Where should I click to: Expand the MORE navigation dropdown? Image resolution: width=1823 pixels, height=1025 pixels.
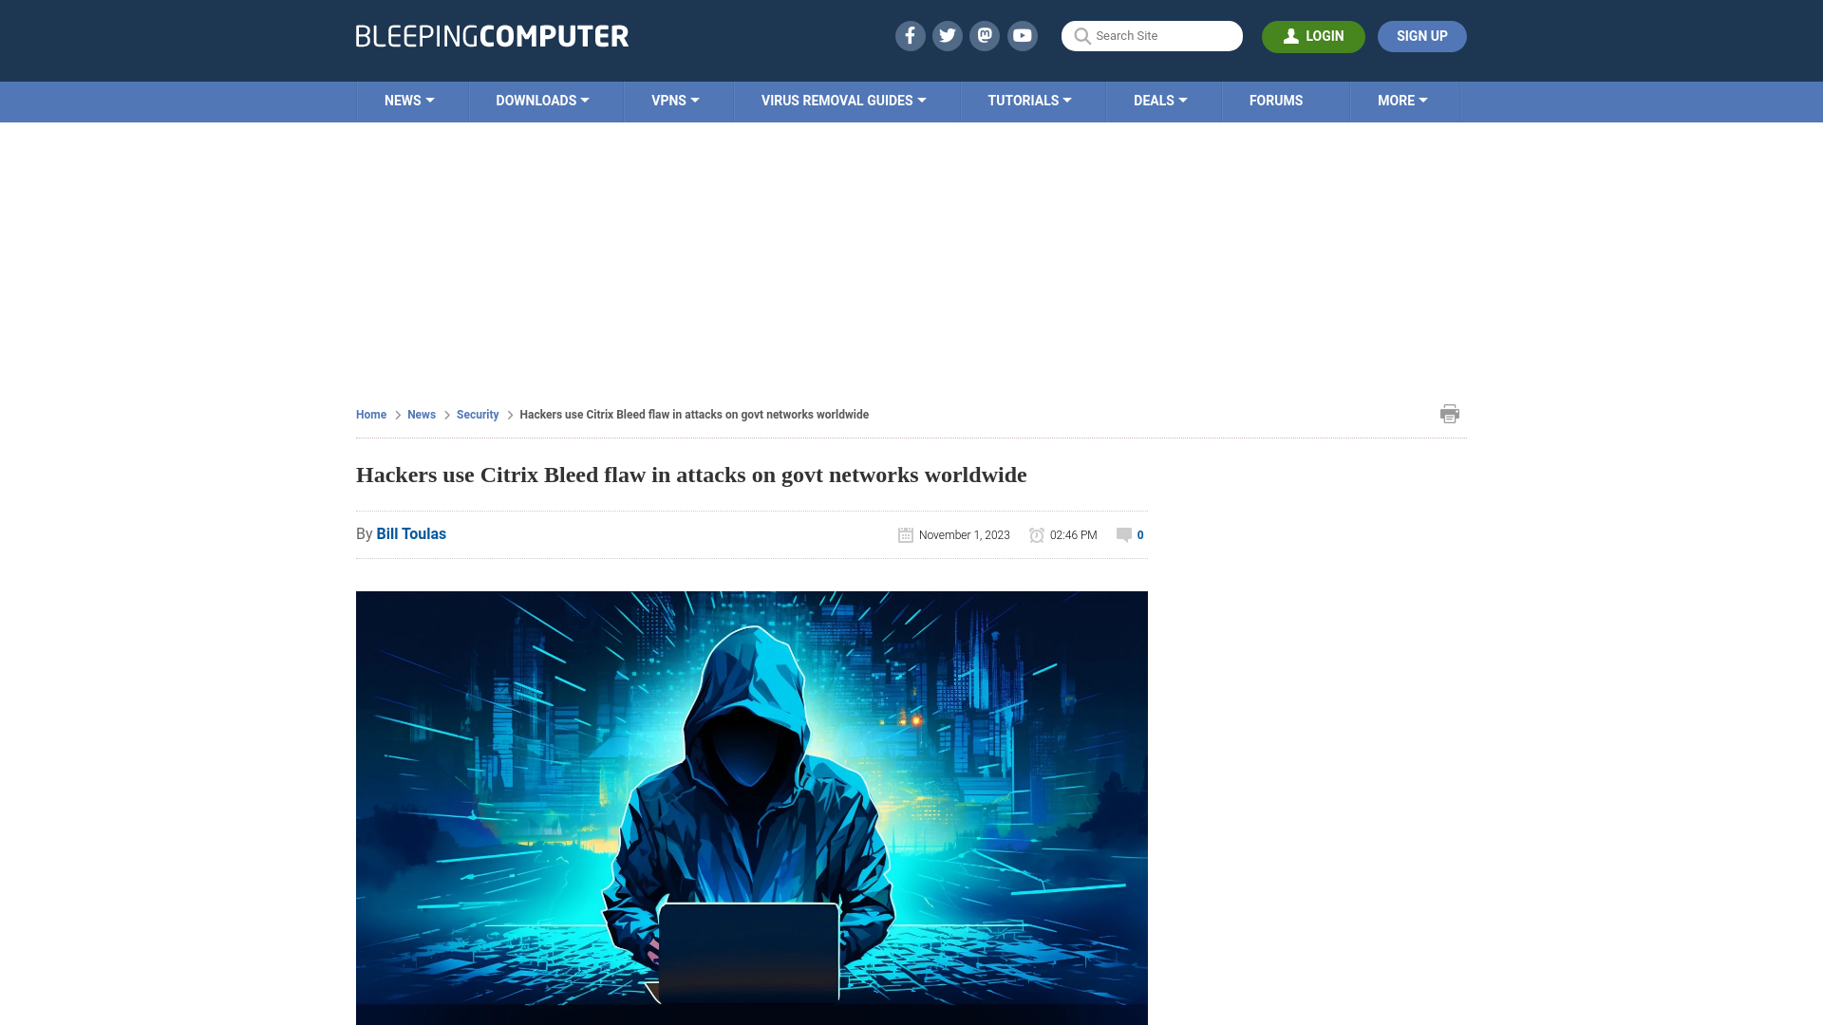[1402, 100]
